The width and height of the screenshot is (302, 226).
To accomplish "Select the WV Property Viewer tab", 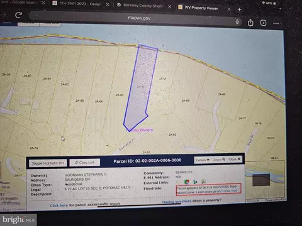I will tap(201, 8).
